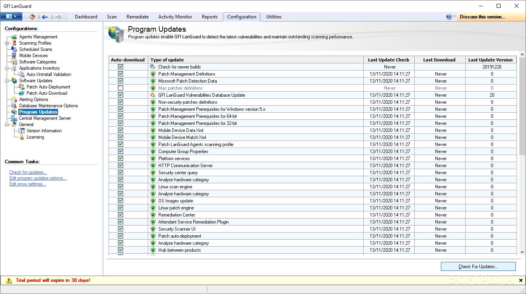Toggle Hub between products checkbox
Image resolution: width=526 pixels, height=294 pixels.
(x=120, y=250)
